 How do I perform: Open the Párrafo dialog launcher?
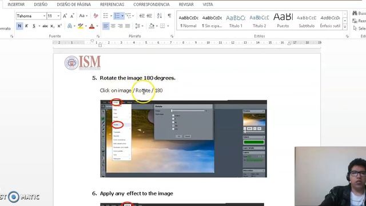pyautogui.click(x=172, y=36)
